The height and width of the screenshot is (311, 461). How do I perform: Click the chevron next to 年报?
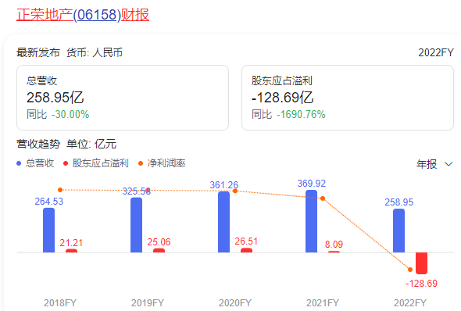pos(448,164)
